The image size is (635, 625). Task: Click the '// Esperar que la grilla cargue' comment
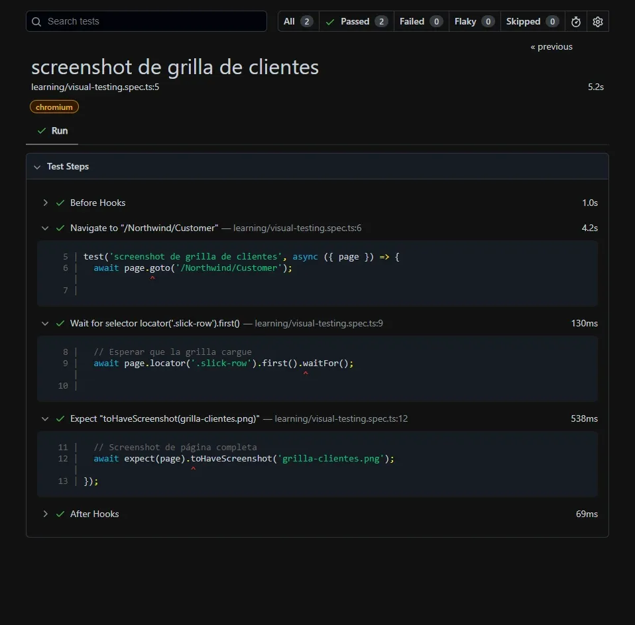(x=172, y=352)
